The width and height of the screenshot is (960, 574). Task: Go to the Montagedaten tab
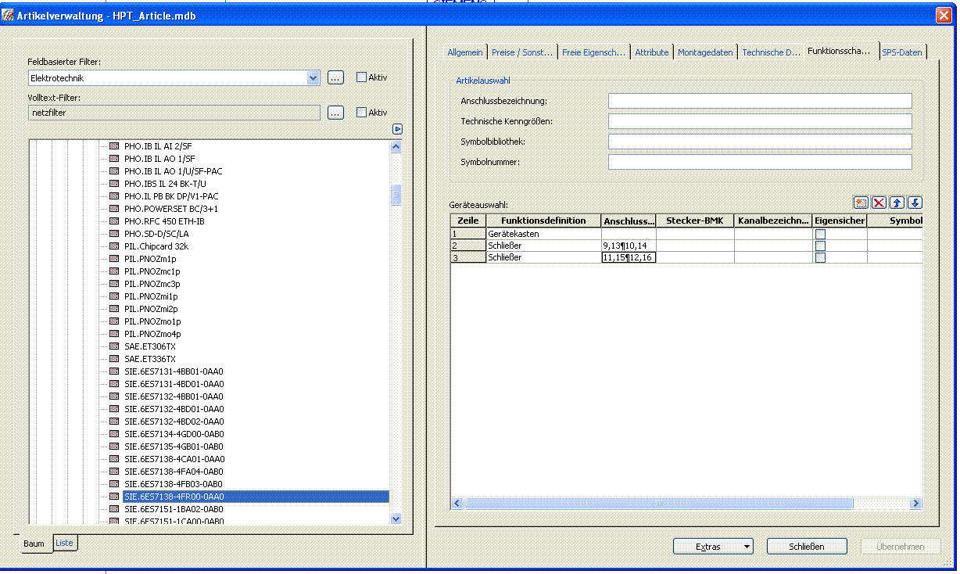point(705,52)
